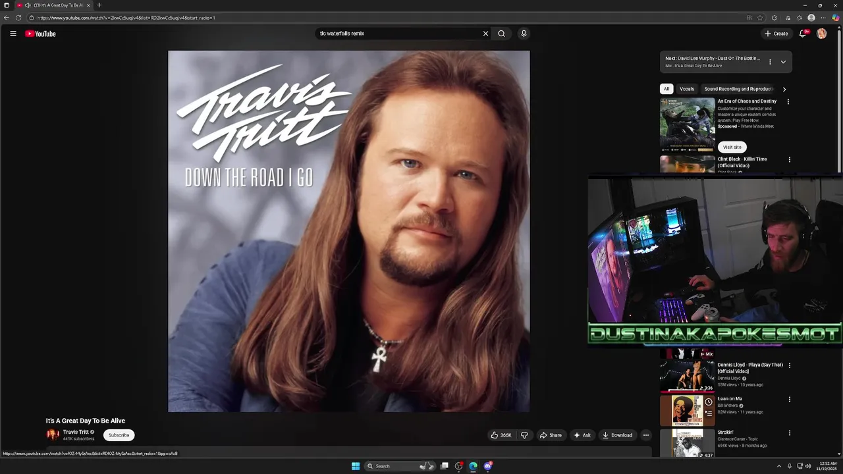Viewport: 843px width, 474px height.
Task: Open options for Clint Black Killin' Time
Action: (790, 159)
